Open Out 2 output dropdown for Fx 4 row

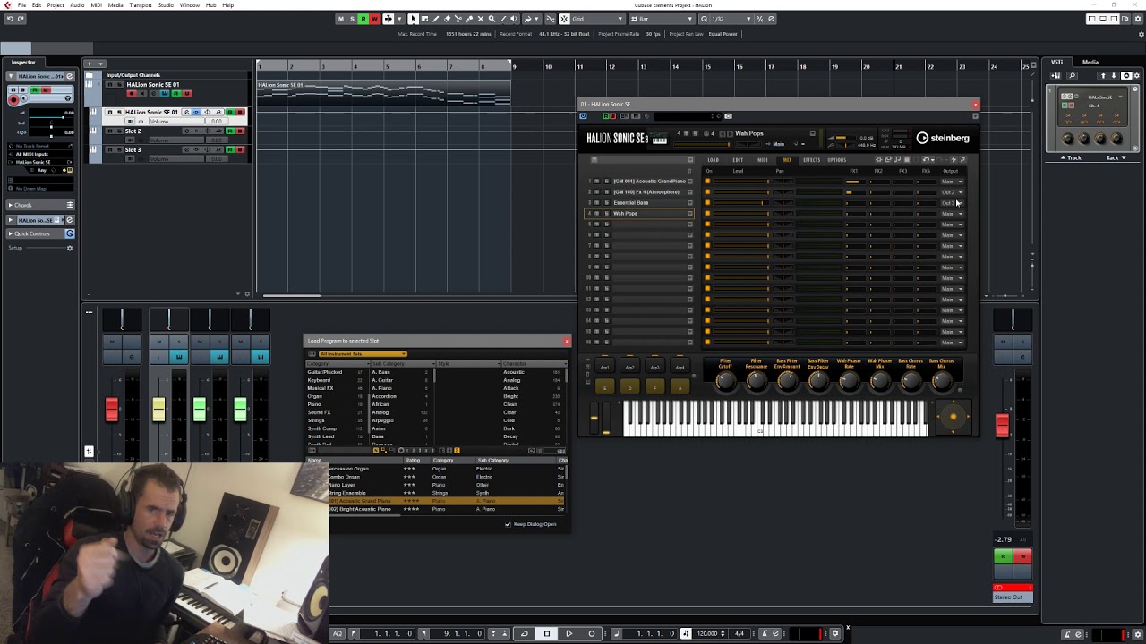952,192
